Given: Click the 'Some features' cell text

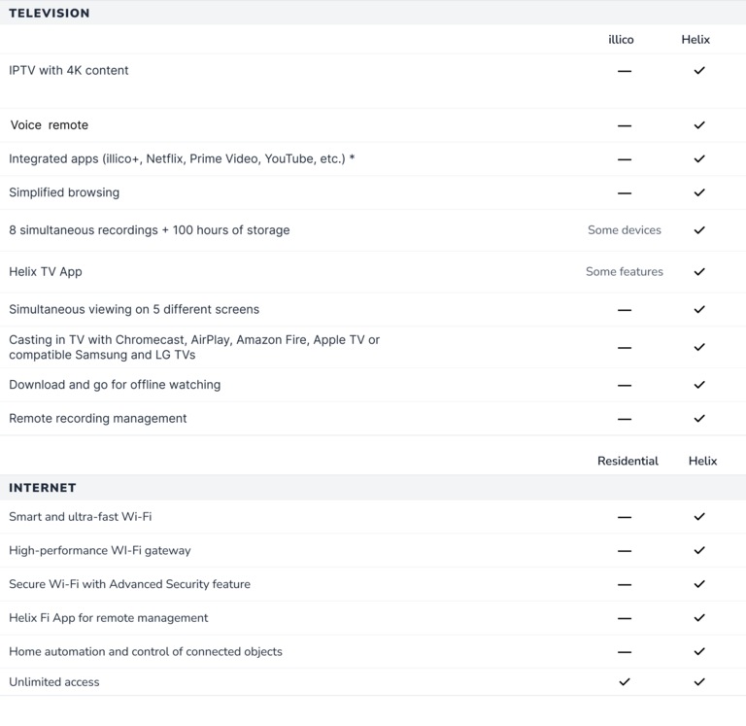Looking at the screenshot, I should [x=625, y=271].
